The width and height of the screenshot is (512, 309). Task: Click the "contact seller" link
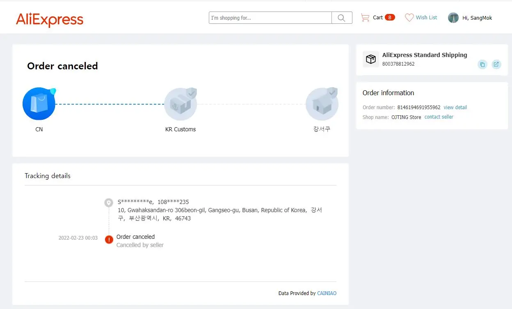439,117
